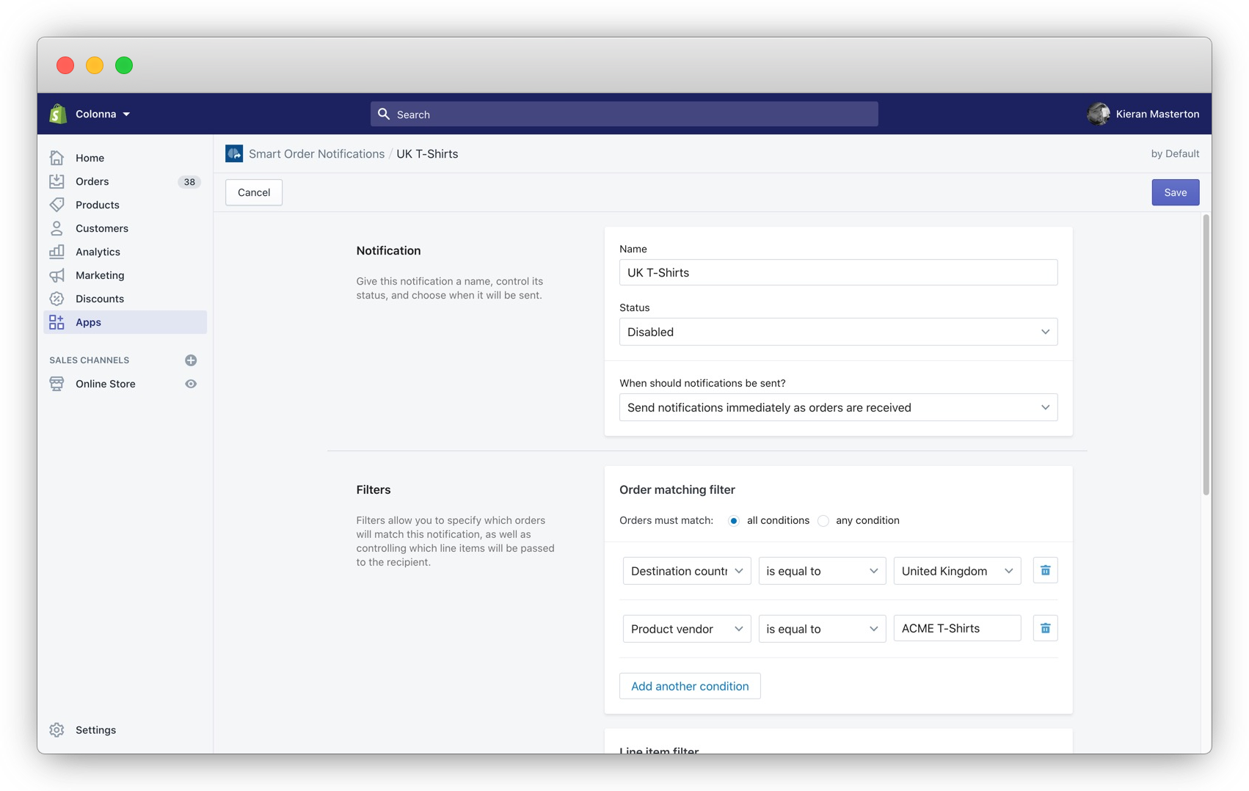Open the Destination country field dropdown
The width and height of the screenshot is (1249, 791).
(x=686, y=571)
